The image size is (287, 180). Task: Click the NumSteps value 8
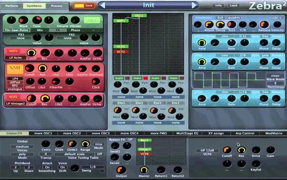pos(275,83)
